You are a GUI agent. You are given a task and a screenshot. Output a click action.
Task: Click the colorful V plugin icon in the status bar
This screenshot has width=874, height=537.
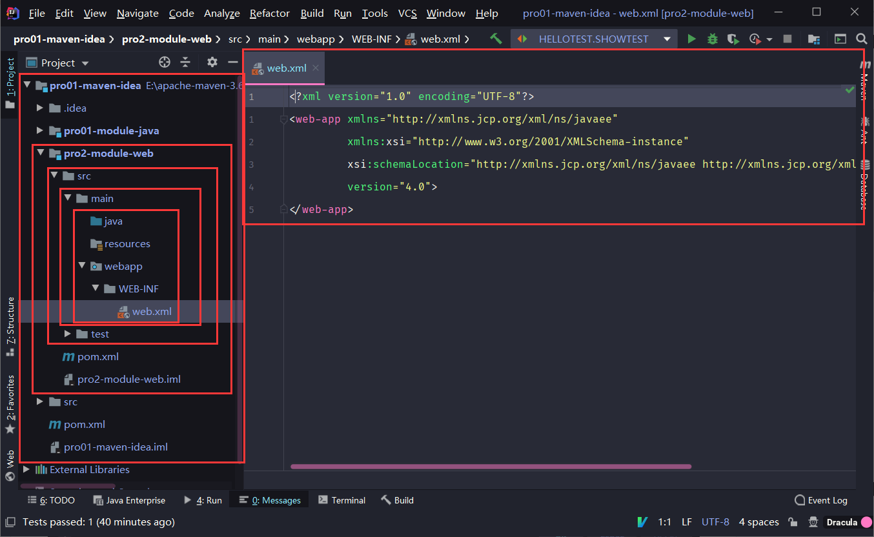pos(642,522)
